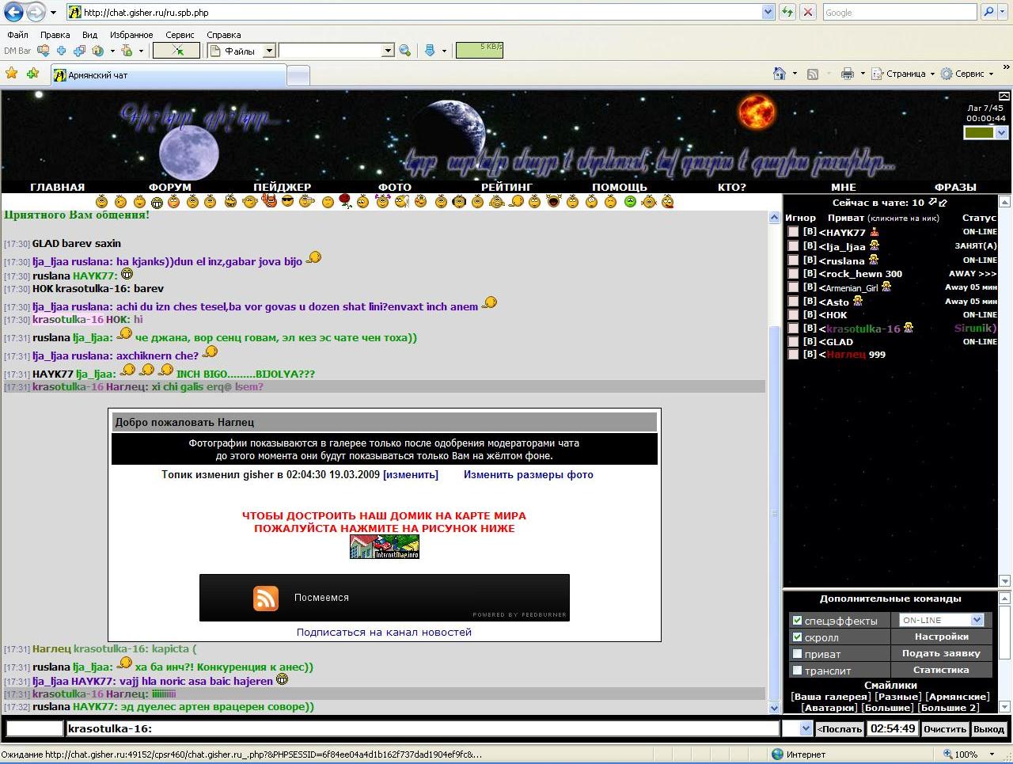Image resolution: width=1013 pixels, height=764 pixels.
Task: Click the orange RSS feed icon in the Посмеемся banner
Action: point(266,599)
